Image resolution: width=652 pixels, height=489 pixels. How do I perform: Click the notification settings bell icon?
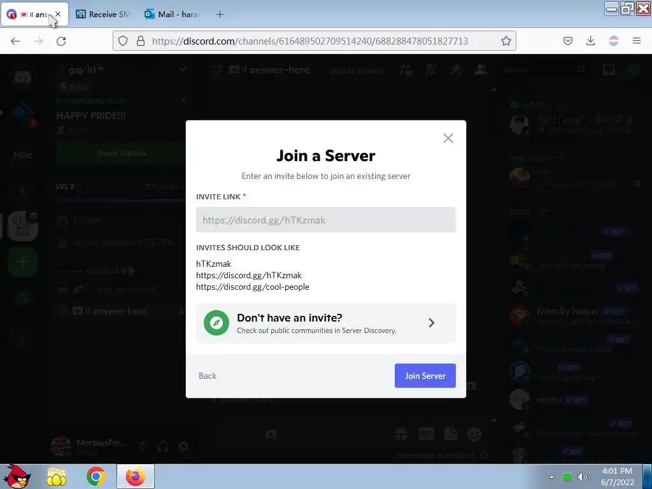431,69
